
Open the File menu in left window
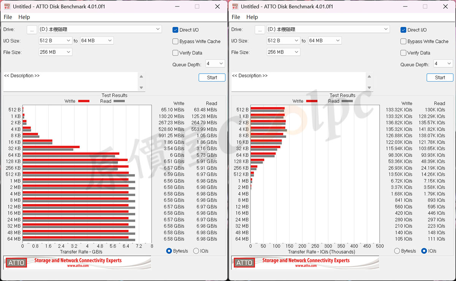(x=8, y=17)
